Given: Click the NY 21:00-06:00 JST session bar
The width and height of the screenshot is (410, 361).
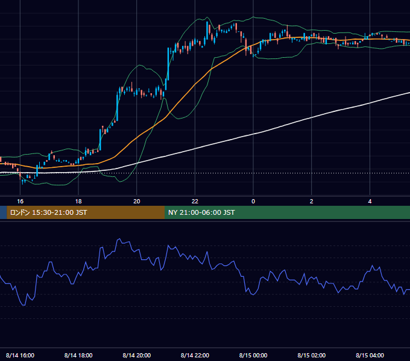Looking at the screenshot, I should point(288,212).
